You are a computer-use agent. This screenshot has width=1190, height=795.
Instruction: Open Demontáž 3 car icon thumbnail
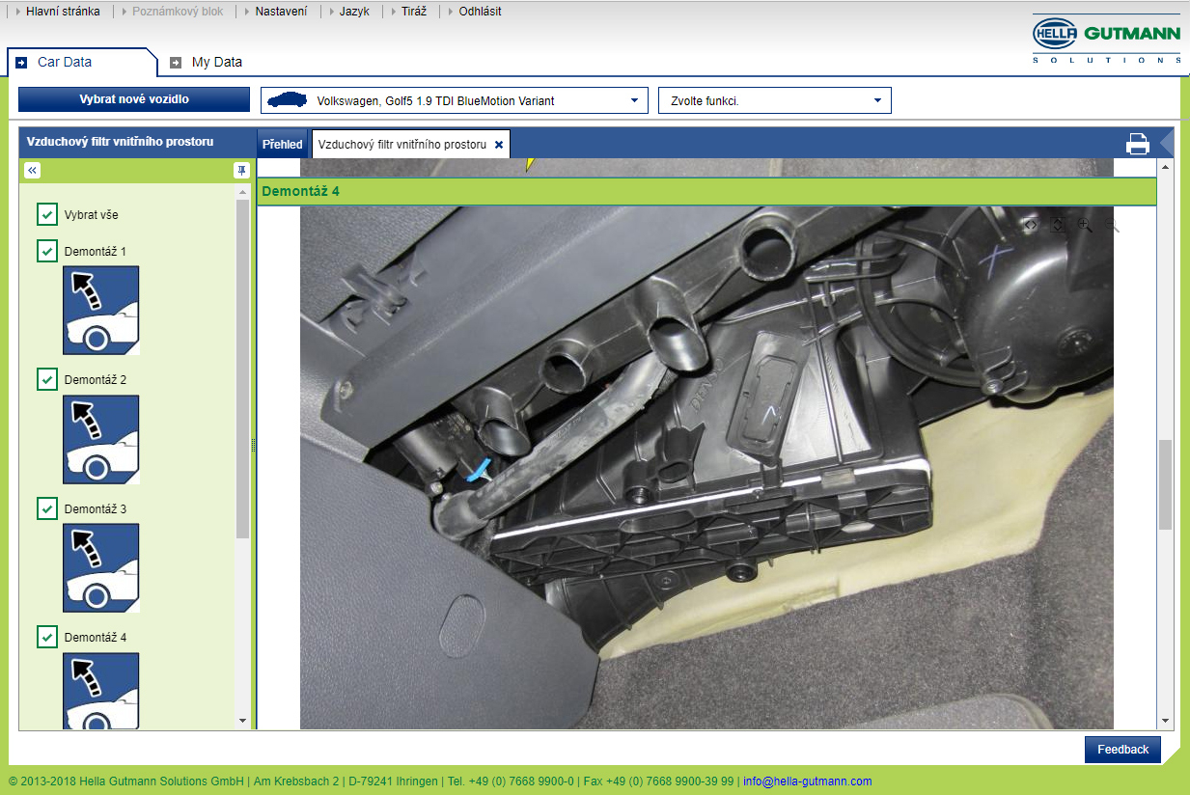click(x=101, y=568)
